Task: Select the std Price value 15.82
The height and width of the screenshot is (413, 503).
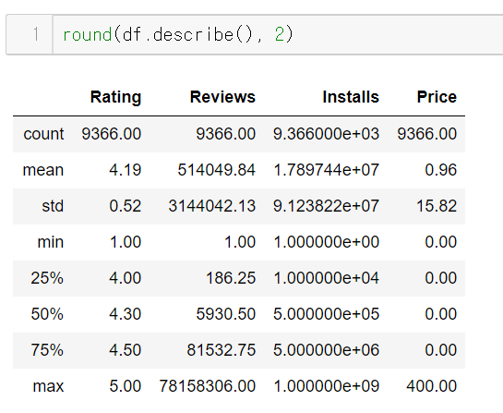Action: tap(437, 206)
